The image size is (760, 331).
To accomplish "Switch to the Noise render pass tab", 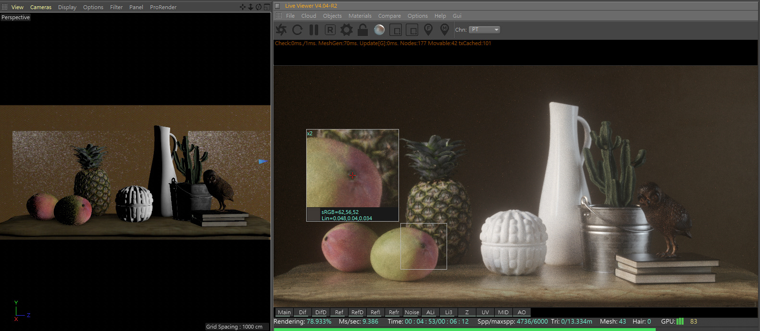I will click(x=411, y=312).
